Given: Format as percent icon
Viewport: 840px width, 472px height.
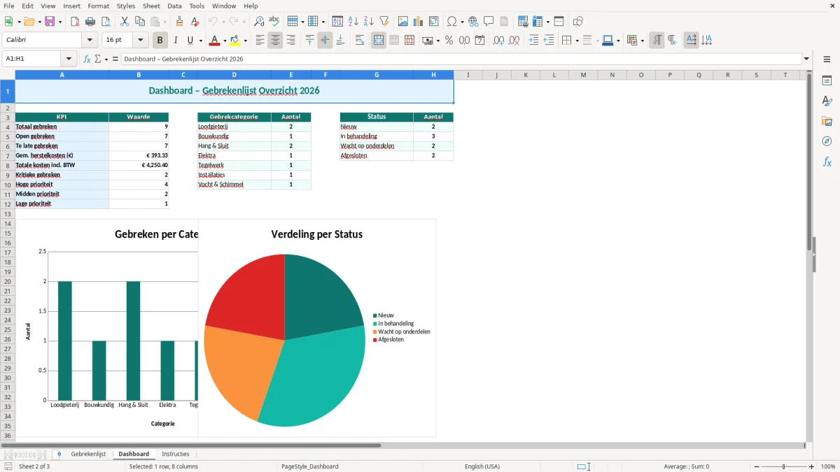Looking at the screenshot, I should (x=449, y=41).
